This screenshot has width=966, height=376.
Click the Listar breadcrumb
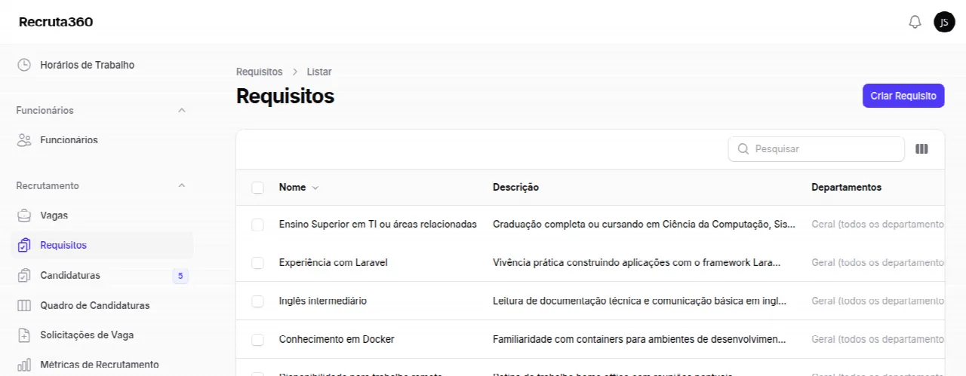tap(319, 72)
